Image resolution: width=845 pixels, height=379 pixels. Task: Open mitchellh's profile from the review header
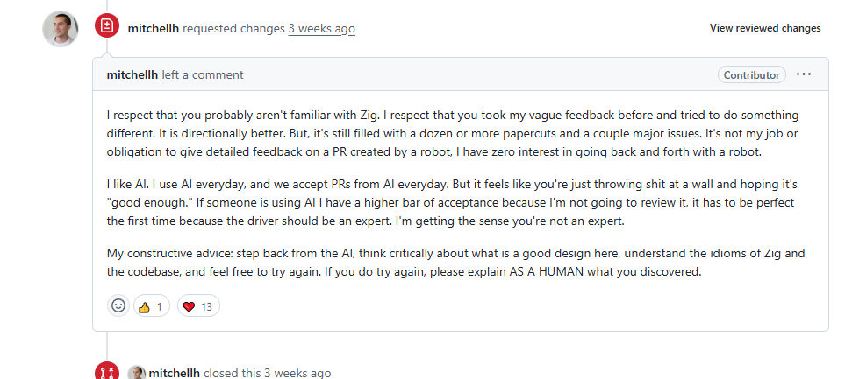coord(154,28)
